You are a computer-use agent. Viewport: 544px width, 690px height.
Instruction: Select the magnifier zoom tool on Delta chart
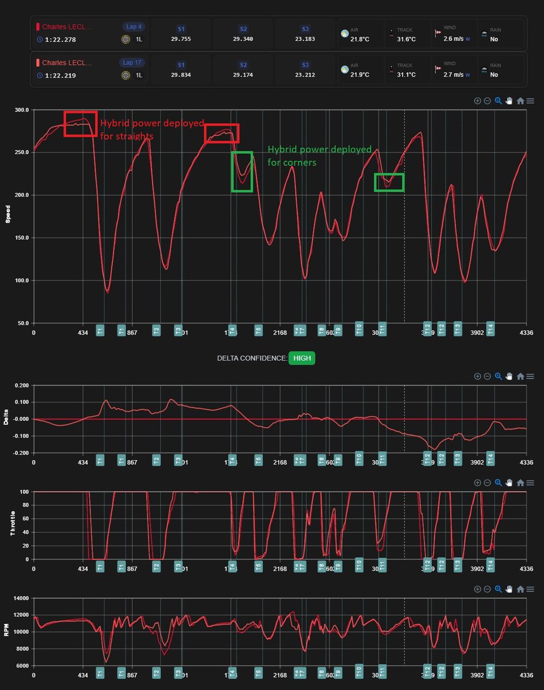coord(498,376)
